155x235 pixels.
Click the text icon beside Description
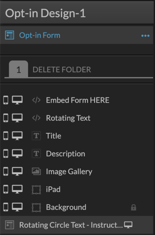click(x=36, y=153)
